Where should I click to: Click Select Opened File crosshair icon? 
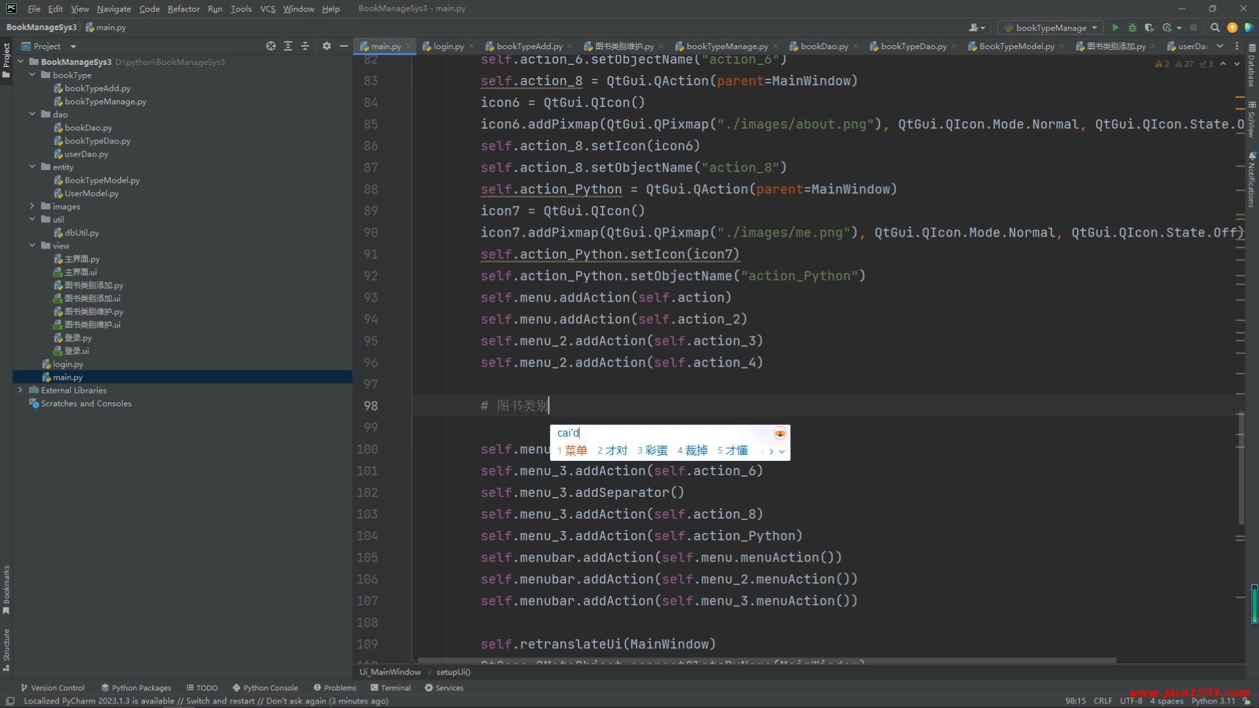[x=271, y=46]
